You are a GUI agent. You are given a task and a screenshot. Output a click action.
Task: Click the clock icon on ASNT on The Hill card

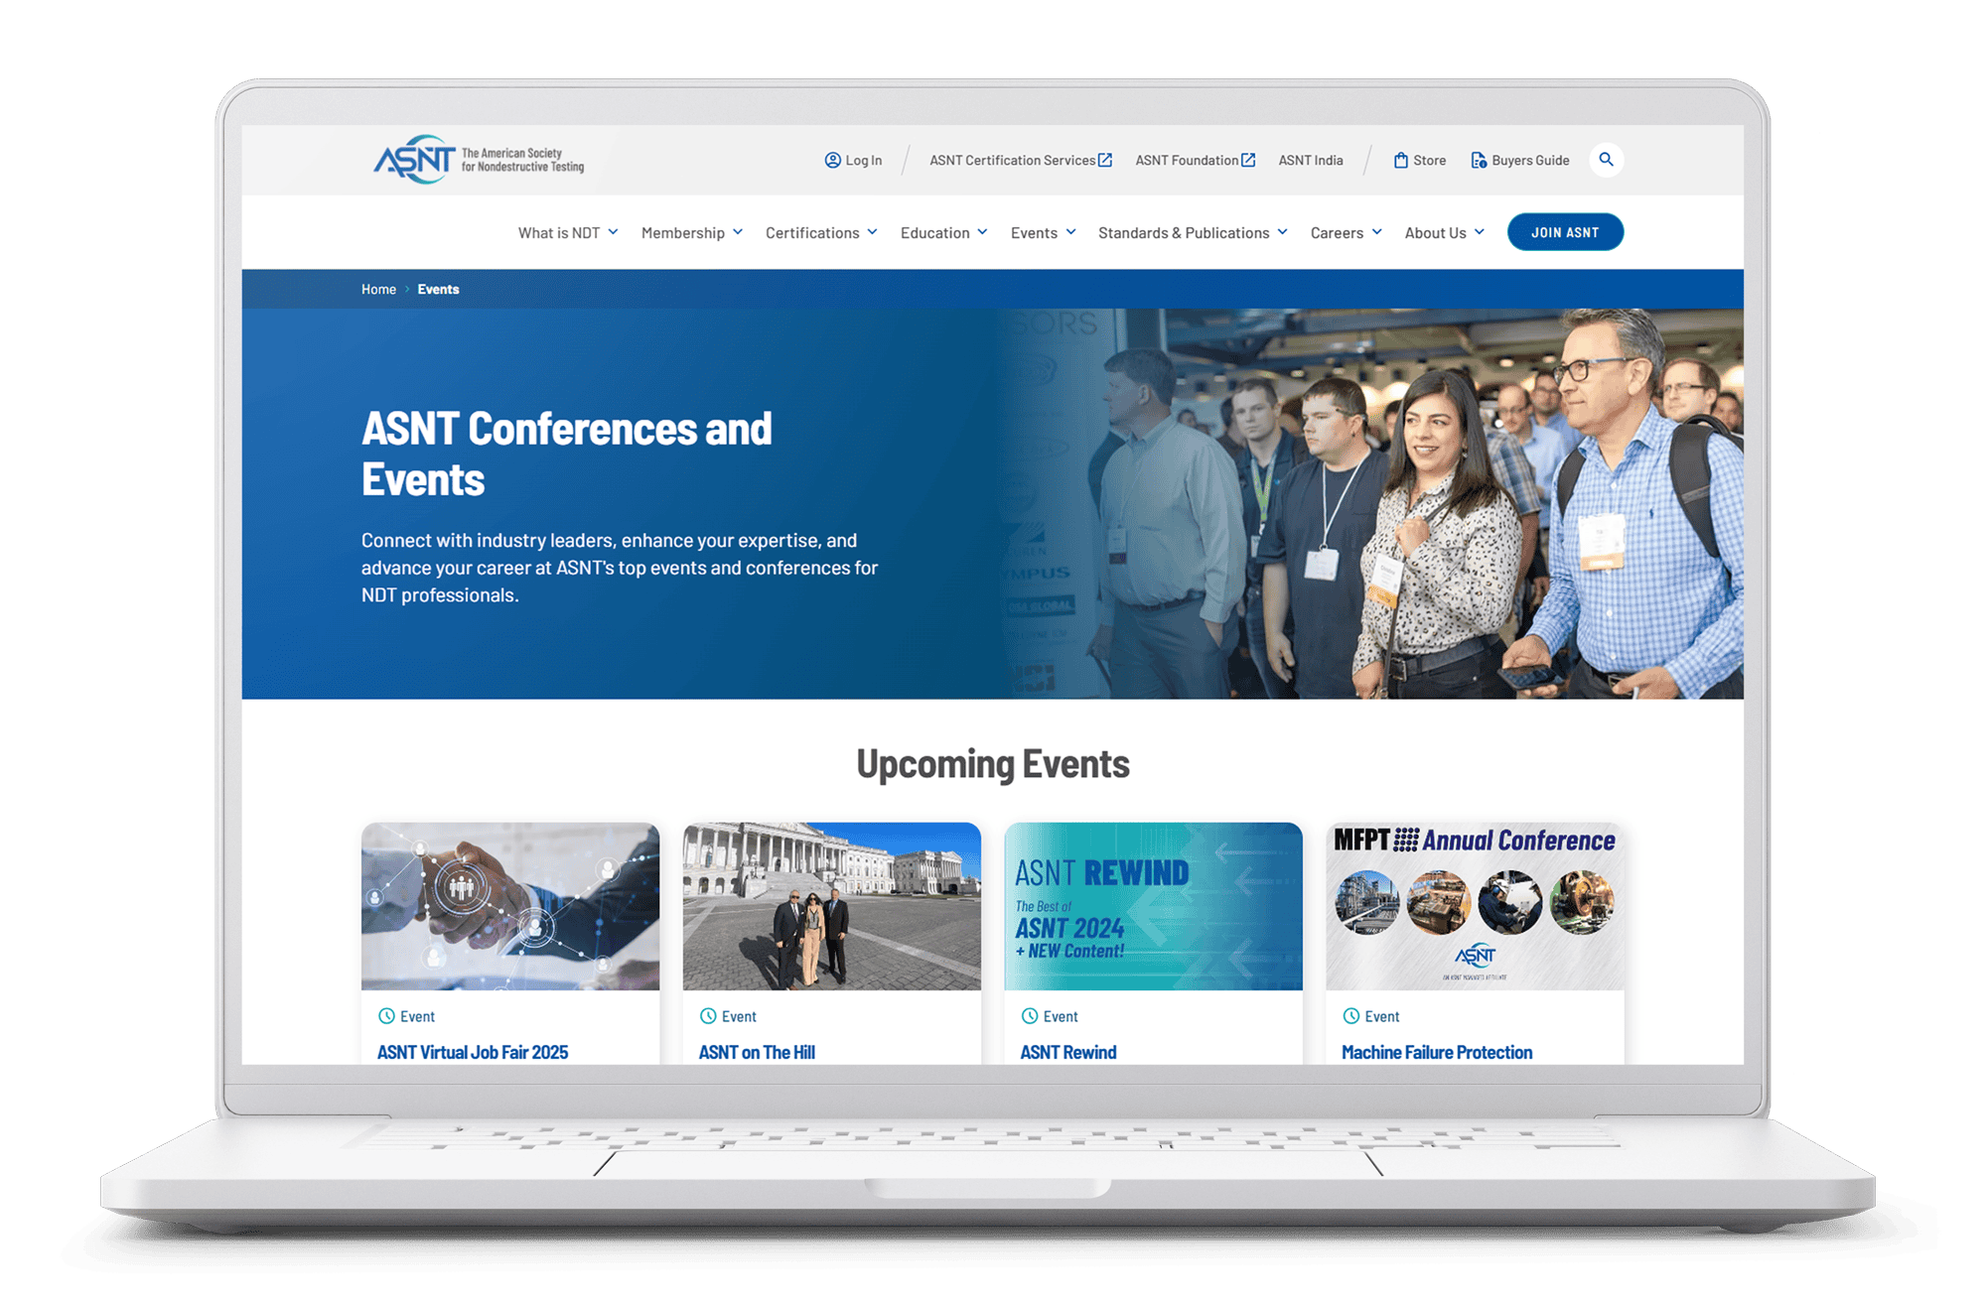708,1016
